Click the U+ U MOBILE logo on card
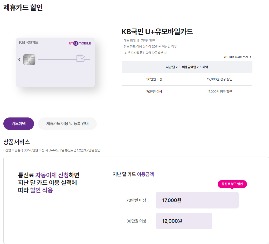This screenshot has width=269, height=244. tap(80, 43)
